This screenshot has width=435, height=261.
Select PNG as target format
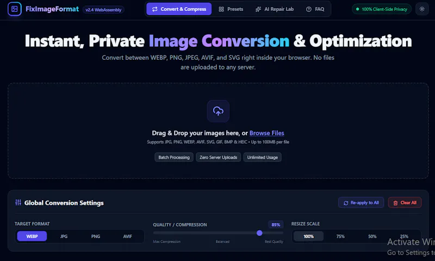[96, 237]
